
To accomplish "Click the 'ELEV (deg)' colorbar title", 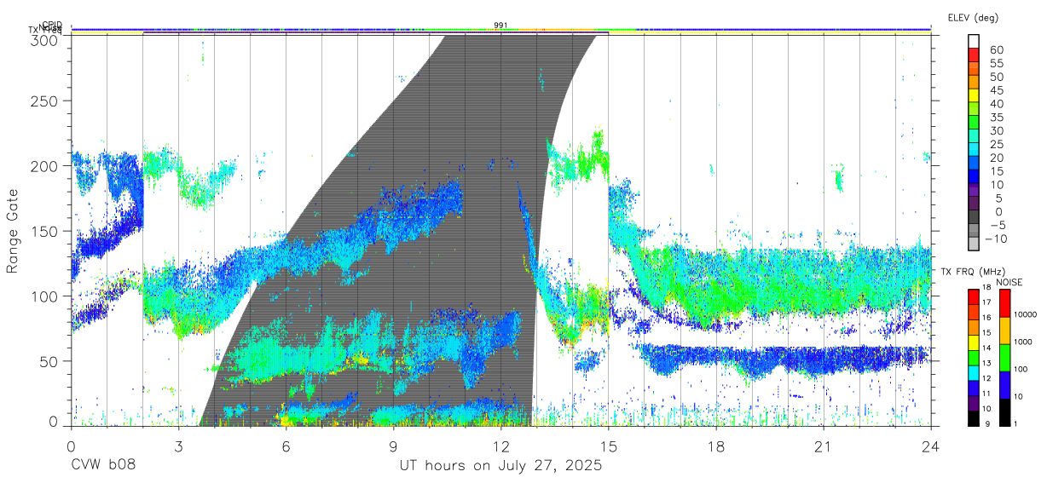I will point(973,17).
